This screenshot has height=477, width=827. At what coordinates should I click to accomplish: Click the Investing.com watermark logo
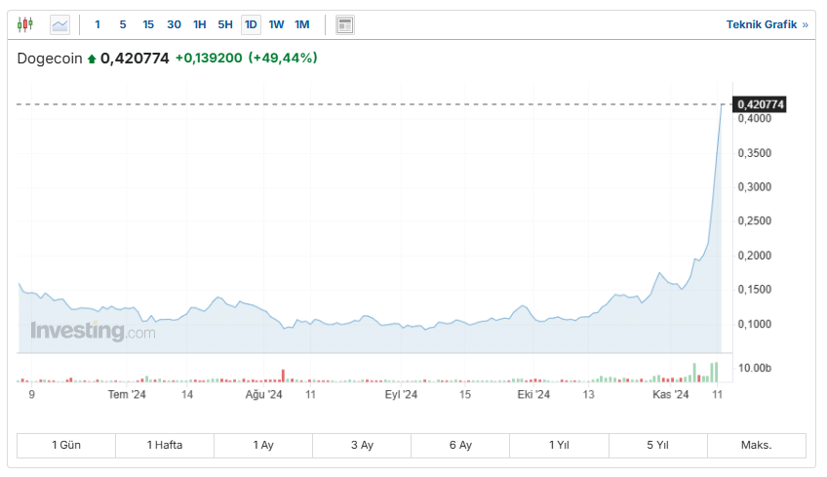click(x=93, y=332)
